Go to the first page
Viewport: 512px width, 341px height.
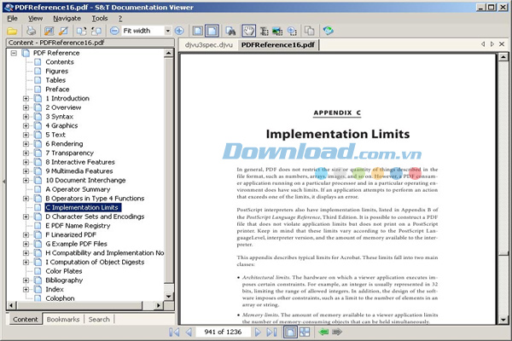[x=174, y=332]
